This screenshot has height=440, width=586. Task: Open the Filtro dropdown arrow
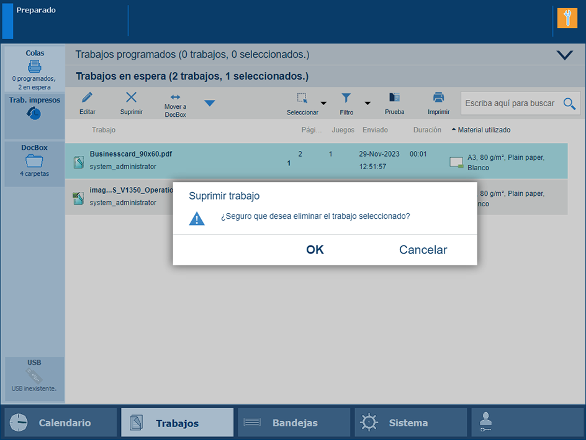367,103
